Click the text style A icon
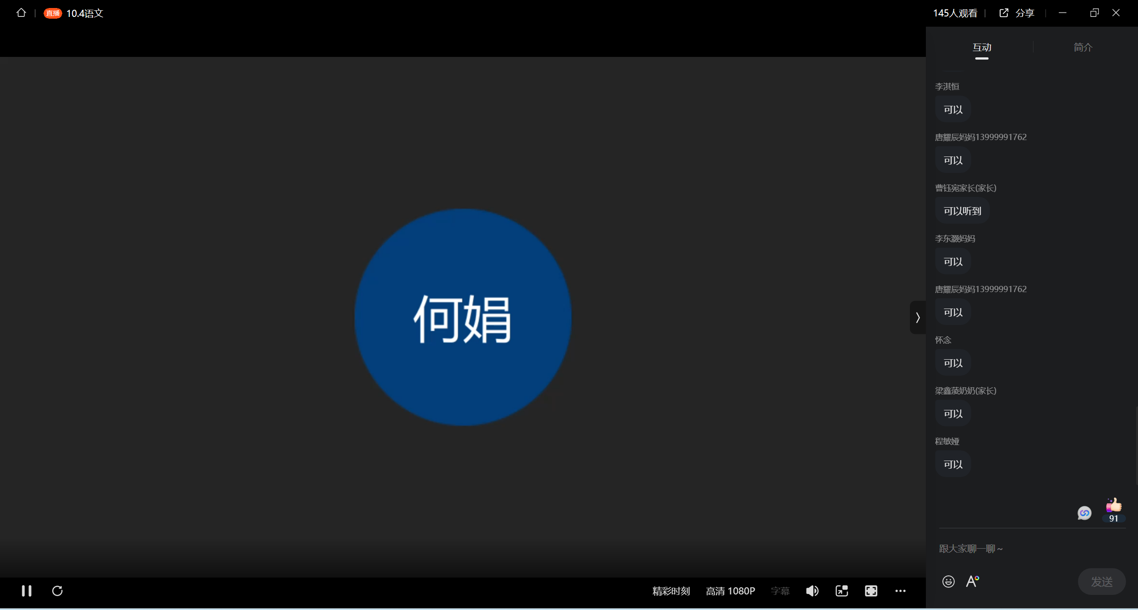Screen dimensions: 1138x610 pyautogui.click(x=972, y=581)
